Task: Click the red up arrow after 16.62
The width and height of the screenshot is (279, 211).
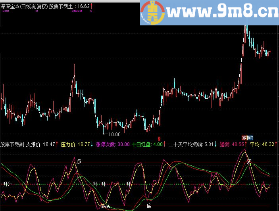Action: (92, 6)
